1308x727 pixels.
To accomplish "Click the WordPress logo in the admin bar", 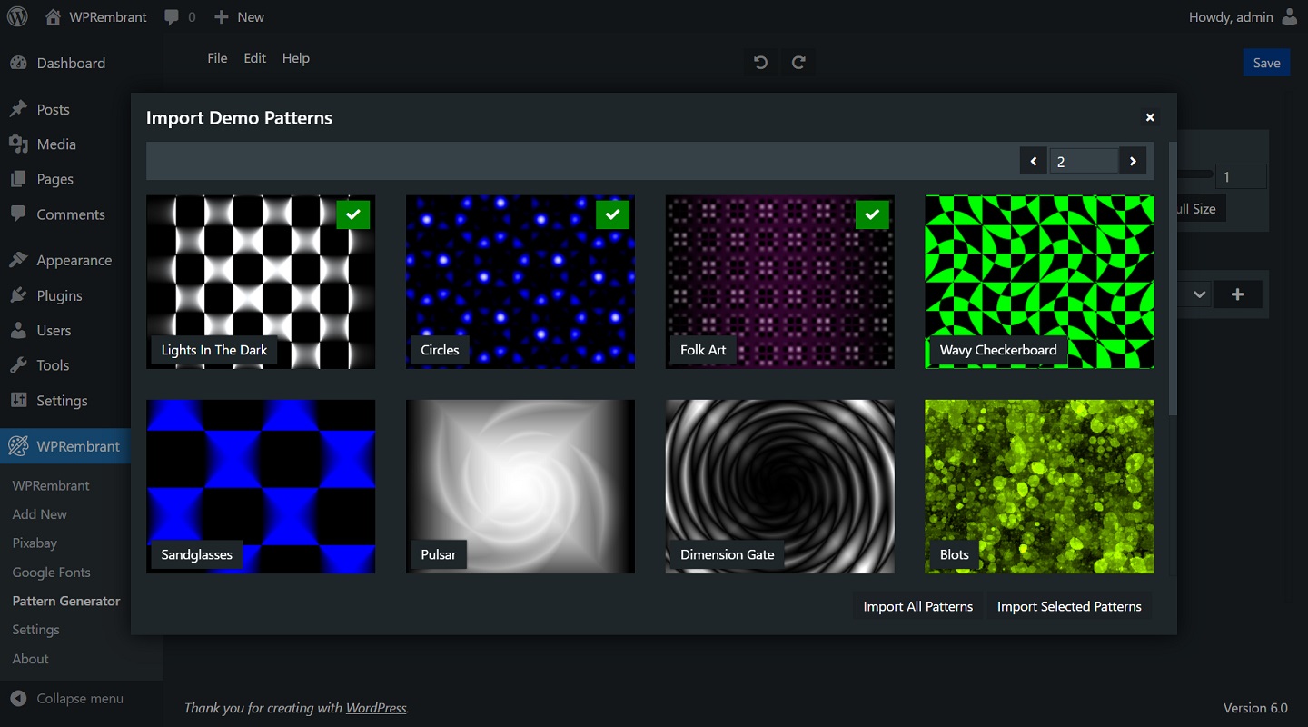I will pos(16,16).
